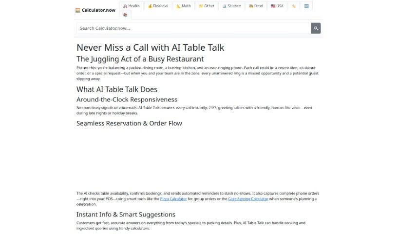
Task: Open the Science calculators tab
Action: pyautogui.click(x=232, y=6)
